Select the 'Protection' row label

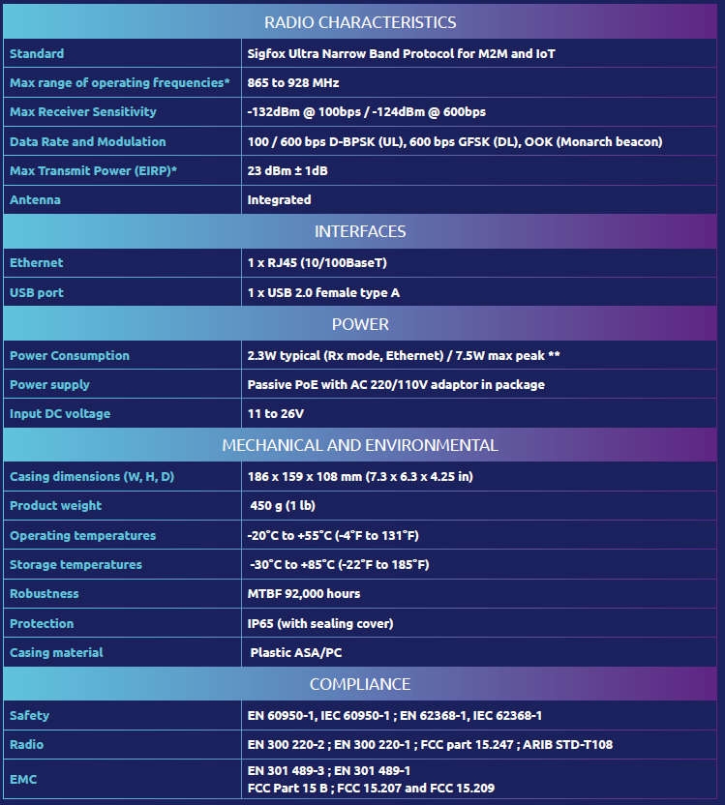[x=42, y=624]
